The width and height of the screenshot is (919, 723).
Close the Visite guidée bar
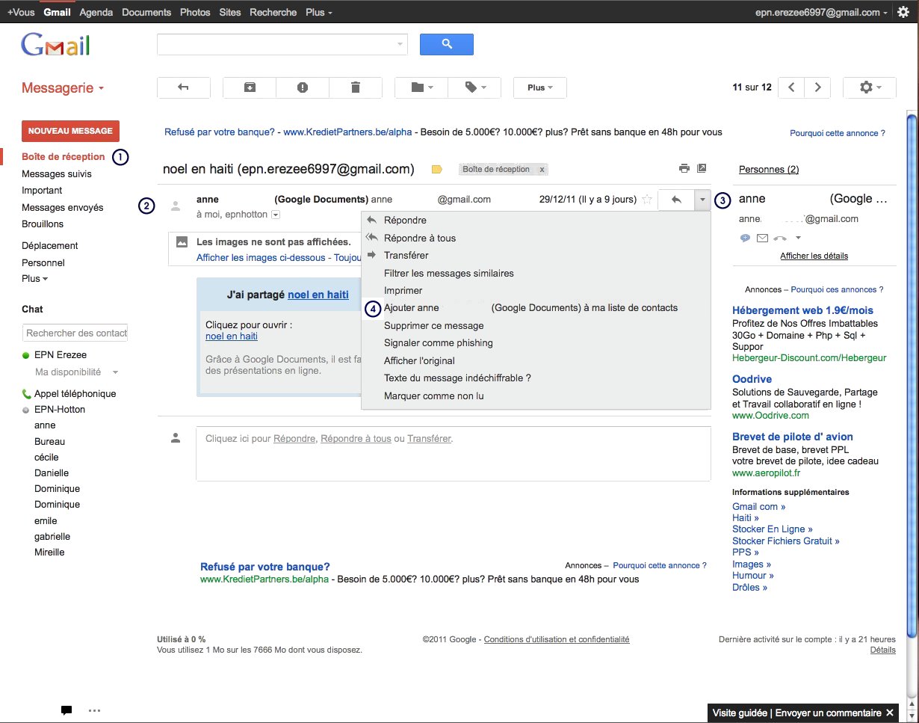[890, 713]
